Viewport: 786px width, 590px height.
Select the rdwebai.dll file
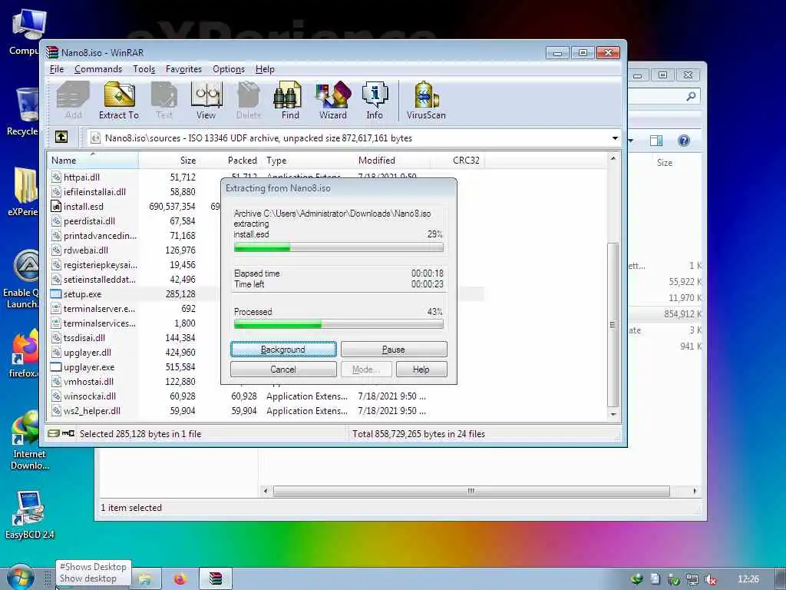(x=86, y=250)
